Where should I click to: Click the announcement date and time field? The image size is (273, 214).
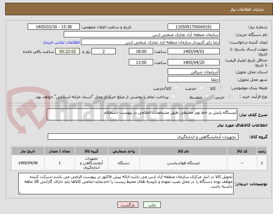click(54, 27)
